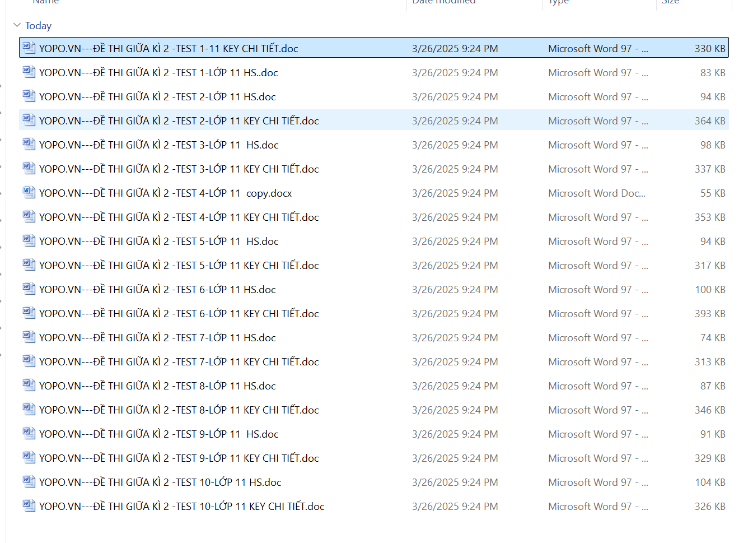Click Word icon of TEST 6-LỚP 11 HS file
The image size is (753, 543).
[29, 289]
